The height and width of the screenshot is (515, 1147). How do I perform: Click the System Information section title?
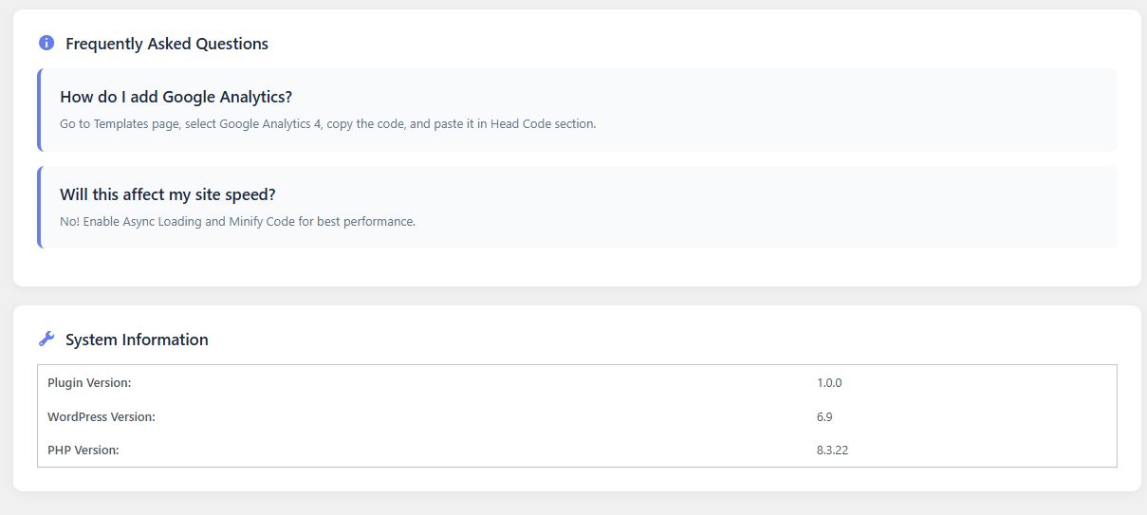137,340
